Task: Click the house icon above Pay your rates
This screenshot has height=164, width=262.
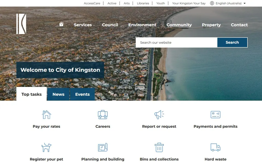Action: [46, 115]
